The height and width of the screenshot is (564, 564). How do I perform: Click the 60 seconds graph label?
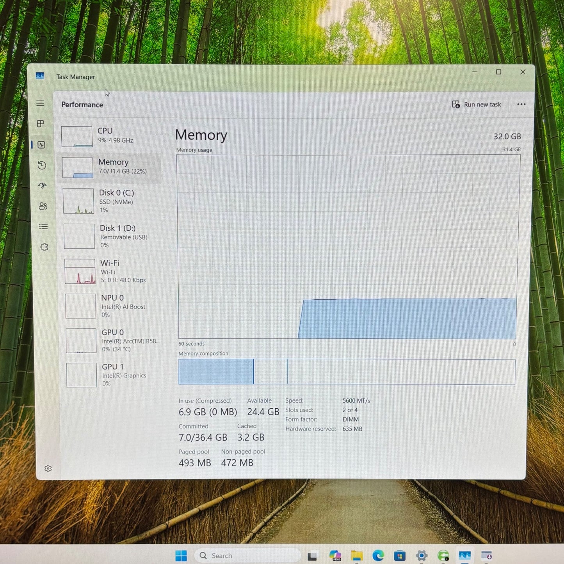[191, 344]
